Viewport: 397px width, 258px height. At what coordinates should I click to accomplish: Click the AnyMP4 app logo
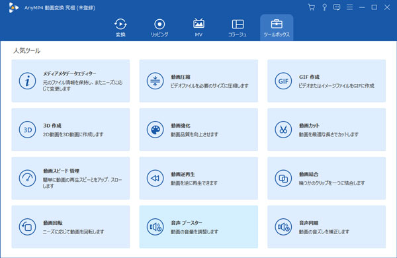[x=13, y=7]
